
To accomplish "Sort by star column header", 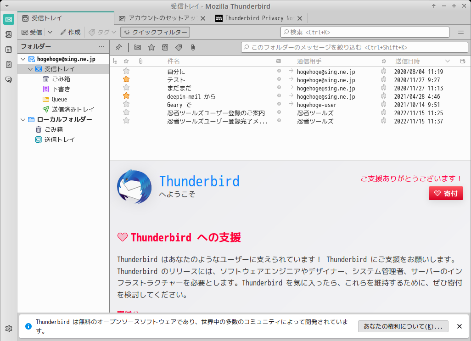I will 126,61.
